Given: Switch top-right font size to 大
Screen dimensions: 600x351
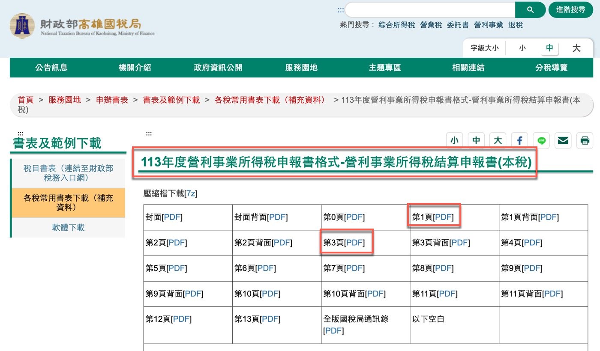Looking at the screenshot, I should click(576, 48).
